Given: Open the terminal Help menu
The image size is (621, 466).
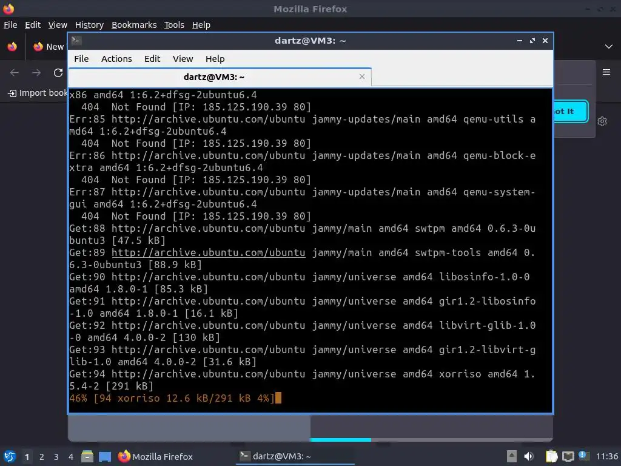Looking at the screenshot, I should [215, 59].
